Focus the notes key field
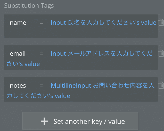The width and height of the screenshot is (164, 131). click(x=18, y=85)
